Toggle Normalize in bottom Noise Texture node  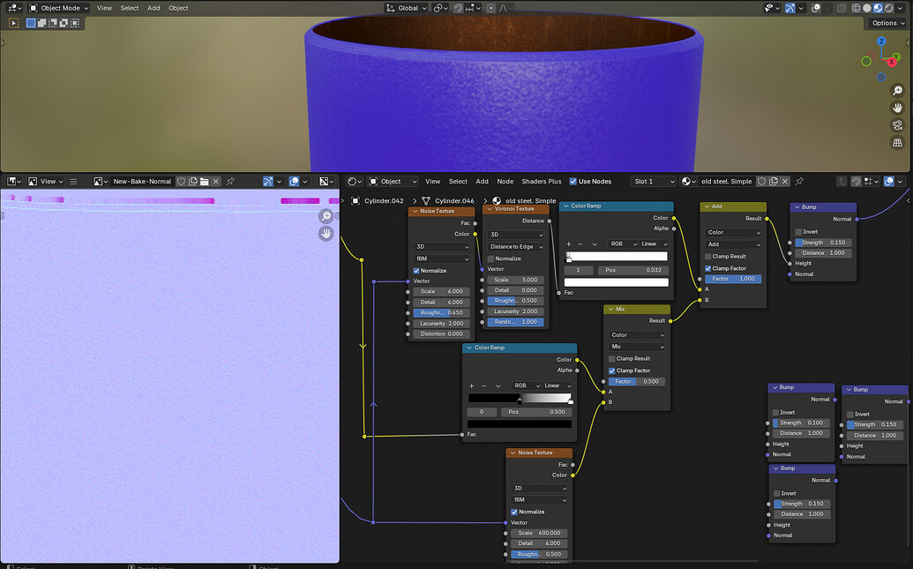pyautogui.click(x=514, y=512)
